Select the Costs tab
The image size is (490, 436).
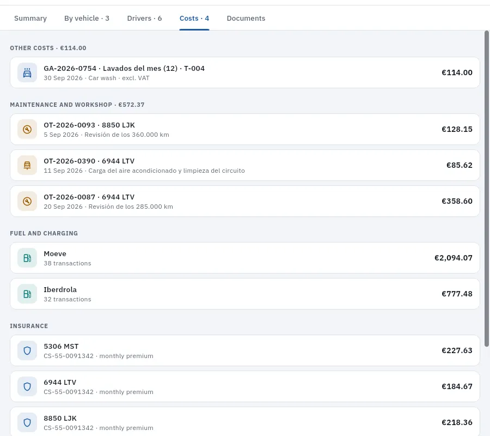point(194,18)
